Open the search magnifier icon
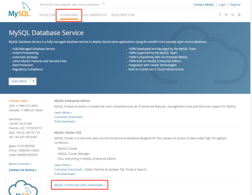 click(104, 4)
